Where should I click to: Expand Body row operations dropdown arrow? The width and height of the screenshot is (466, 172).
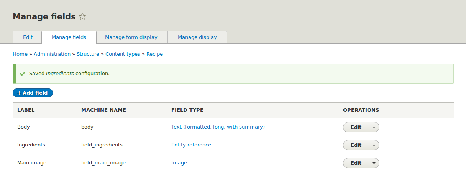tap(374, 127)
